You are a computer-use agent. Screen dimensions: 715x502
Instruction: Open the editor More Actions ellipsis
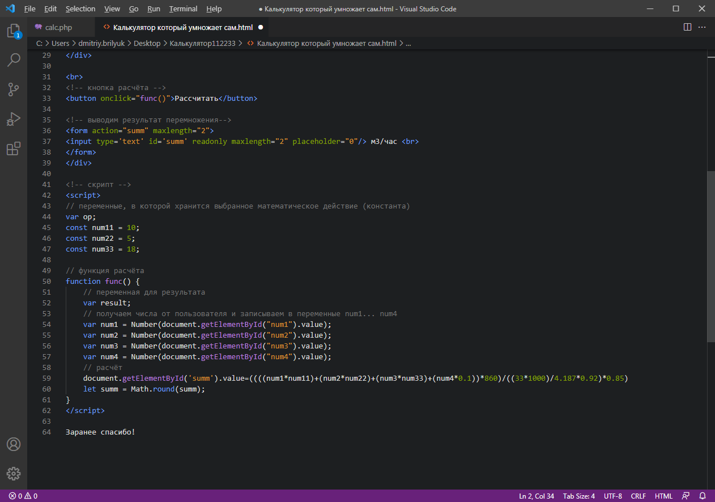pyautogui.click(x=702, y=27)
